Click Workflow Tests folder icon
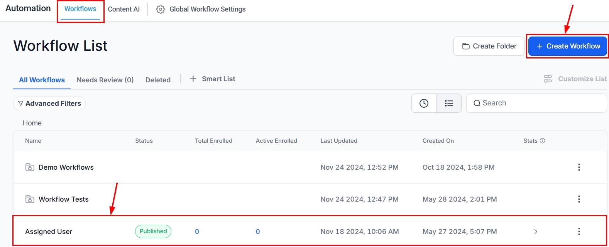The image size is (609, 247). [30, 199]
